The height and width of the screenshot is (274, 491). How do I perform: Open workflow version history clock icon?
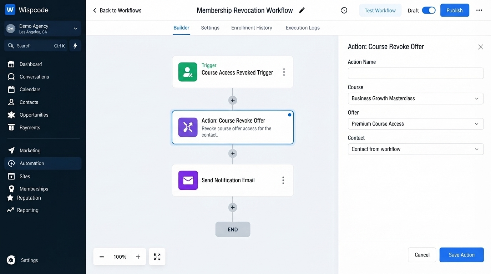click(x=344, y=10)
